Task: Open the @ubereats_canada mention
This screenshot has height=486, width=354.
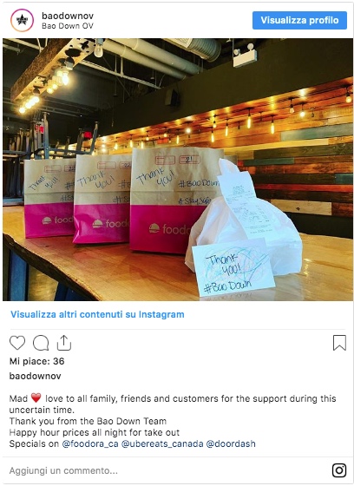Action: click(162, 443)
